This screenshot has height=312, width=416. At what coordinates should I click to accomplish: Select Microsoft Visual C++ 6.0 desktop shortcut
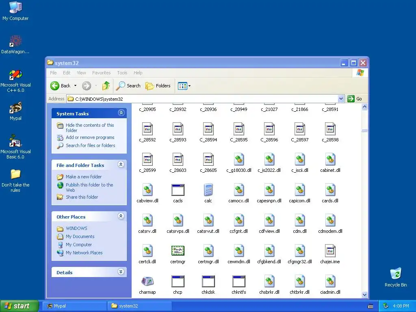[15, 81]
